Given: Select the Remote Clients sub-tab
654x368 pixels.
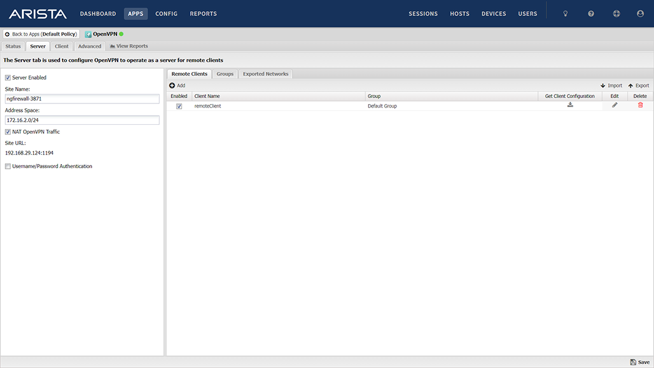Looking at the screenshot, I should pos(189,74).
